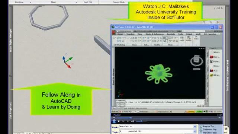Open the Topic dropdown list
The width and height of the screenshot is (238, 134).
coord(195,131)
